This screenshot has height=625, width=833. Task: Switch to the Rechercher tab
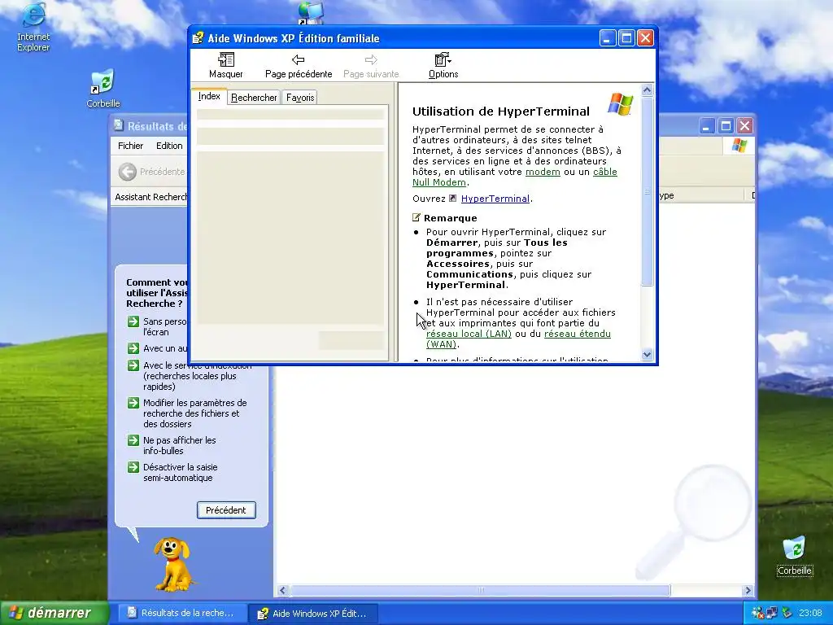point(254,98)
